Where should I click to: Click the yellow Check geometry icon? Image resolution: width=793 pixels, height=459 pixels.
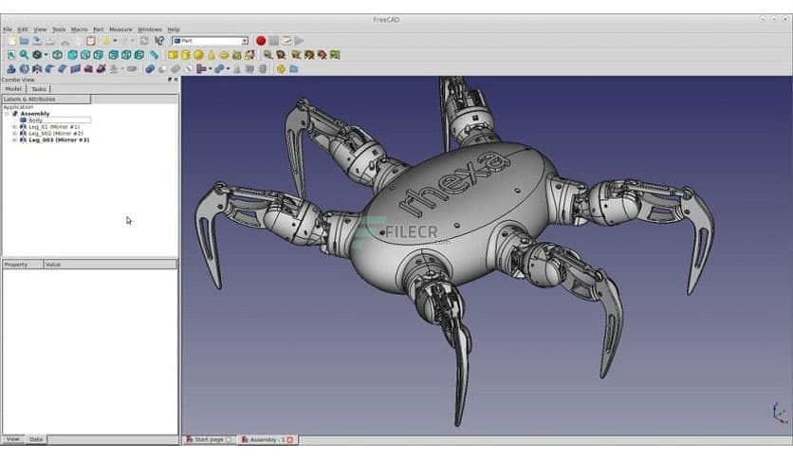pos(281,68)
